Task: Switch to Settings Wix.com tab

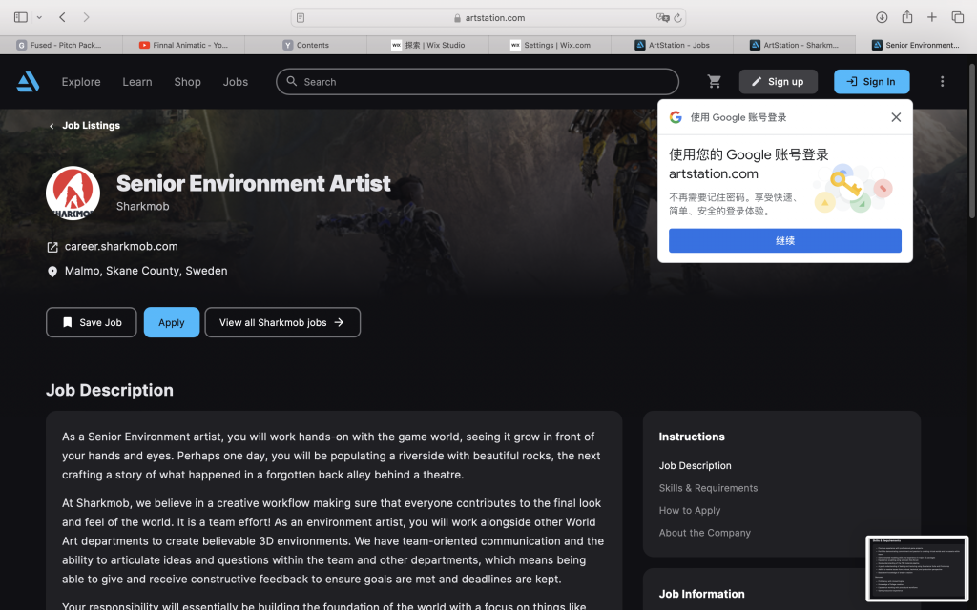Action: pos(550,45)
